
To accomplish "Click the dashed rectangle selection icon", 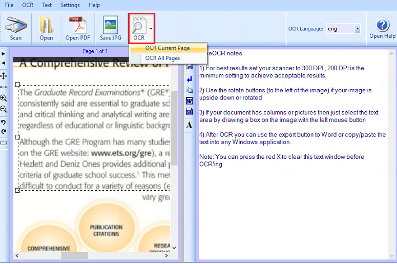I will click(x=4, y=143).
